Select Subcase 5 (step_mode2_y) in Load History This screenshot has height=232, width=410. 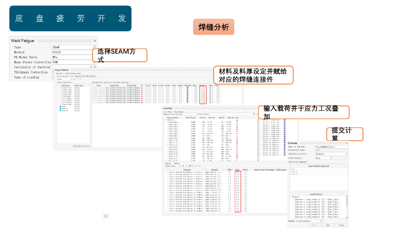pos(318,210)
